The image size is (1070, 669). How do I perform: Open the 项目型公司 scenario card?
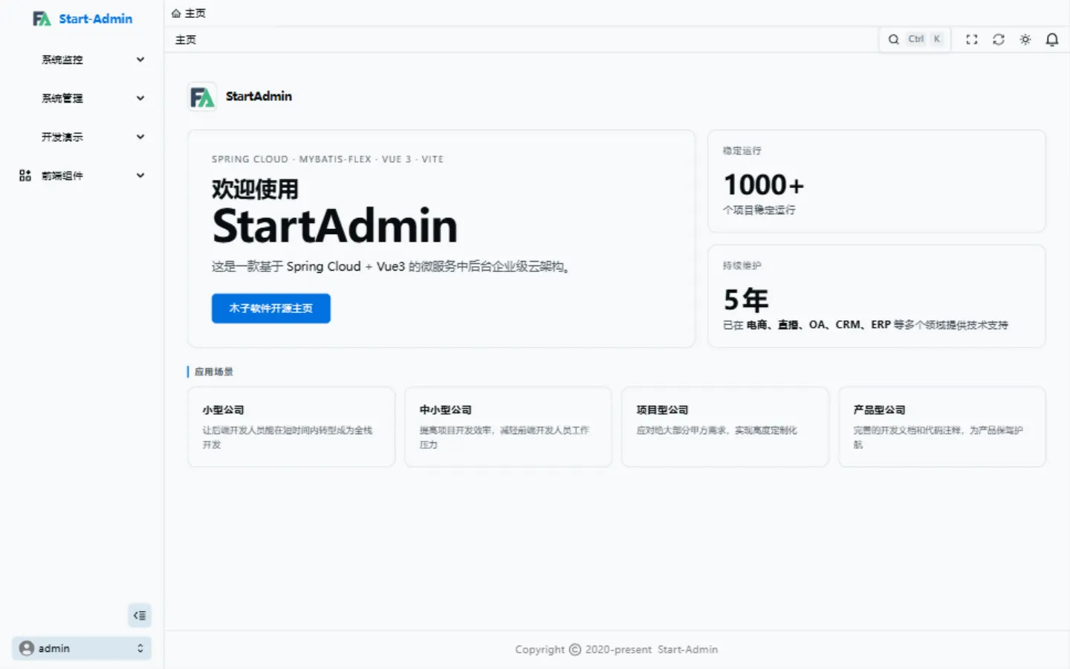[x=725, y=427]
